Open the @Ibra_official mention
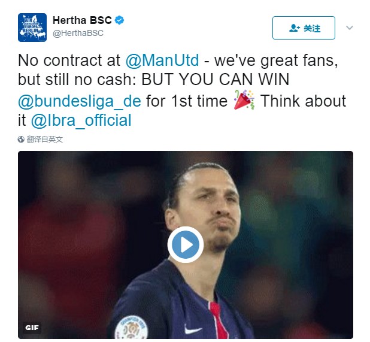The image size is (370, 342). coord(81,120)
